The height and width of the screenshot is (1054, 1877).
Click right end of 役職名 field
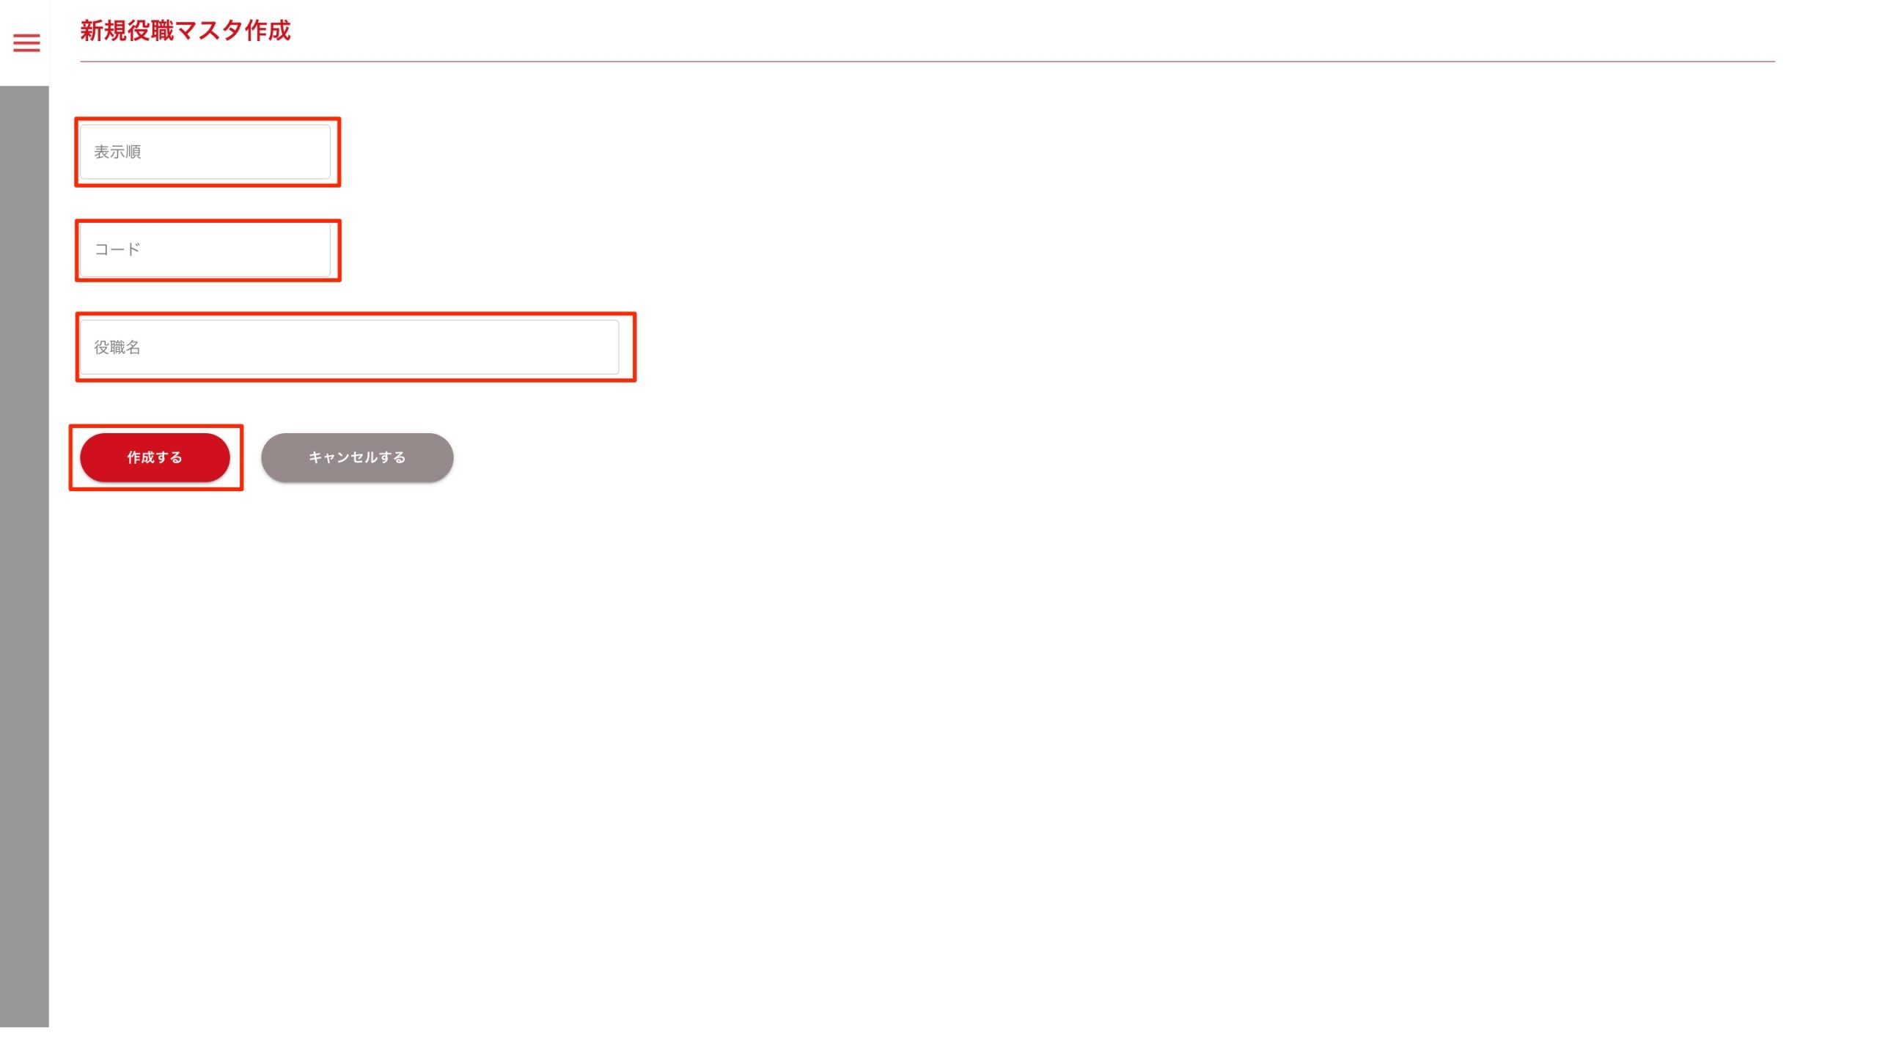click(x=601, y=347)
